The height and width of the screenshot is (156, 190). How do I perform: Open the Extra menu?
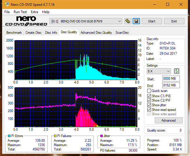(x=34, y=12)
